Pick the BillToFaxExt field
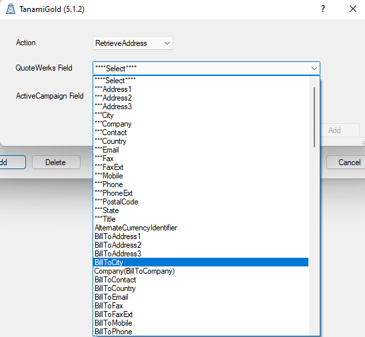365x337 pixels. pyautogui.click(x=200, y=314)
